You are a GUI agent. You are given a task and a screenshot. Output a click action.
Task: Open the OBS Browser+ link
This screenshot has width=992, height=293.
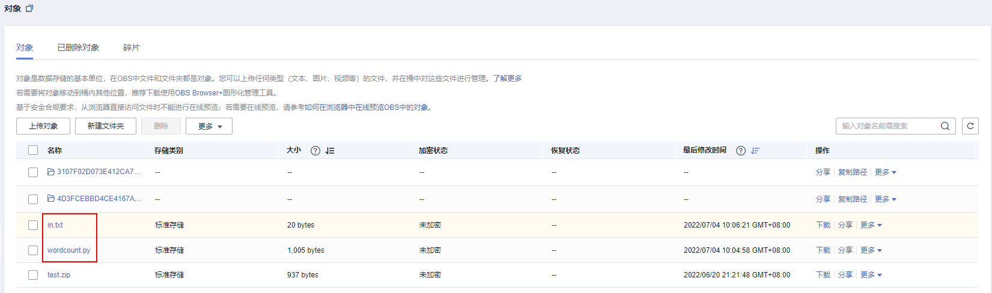coord(199,93)
